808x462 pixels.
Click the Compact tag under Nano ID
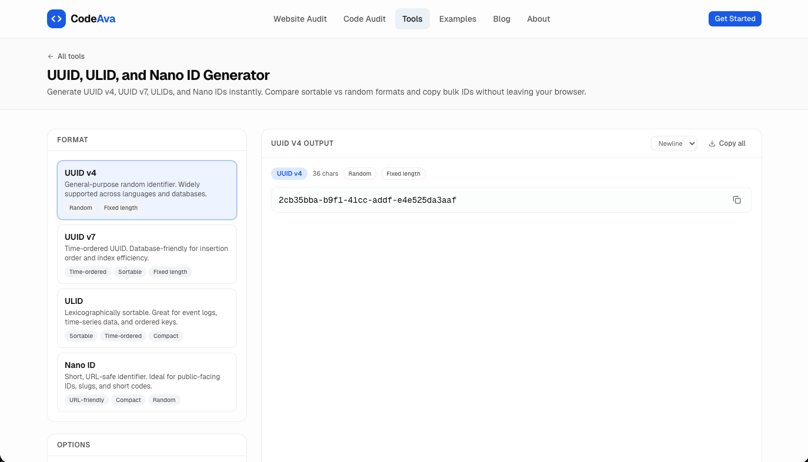[128, 400]
